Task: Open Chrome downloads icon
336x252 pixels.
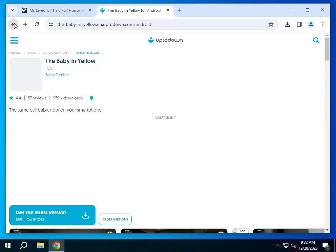Action: pos(287,24)
